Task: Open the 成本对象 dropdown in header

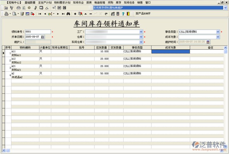Action: coord(218,37)
